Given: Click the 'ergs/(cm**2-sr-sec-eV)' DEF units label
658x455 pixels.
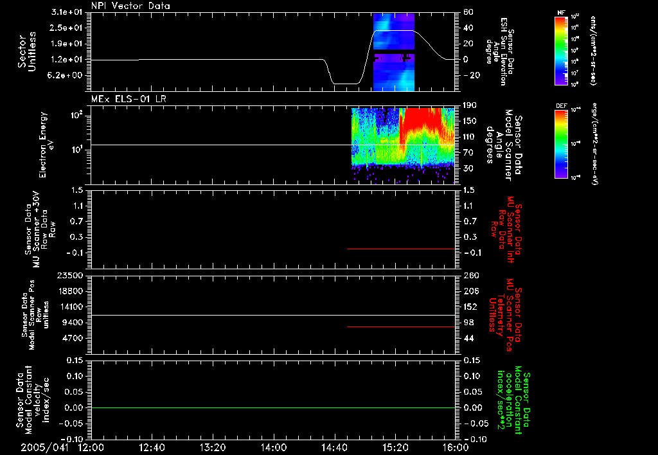Looking at the screenshot, I should [x=594, y=143].
